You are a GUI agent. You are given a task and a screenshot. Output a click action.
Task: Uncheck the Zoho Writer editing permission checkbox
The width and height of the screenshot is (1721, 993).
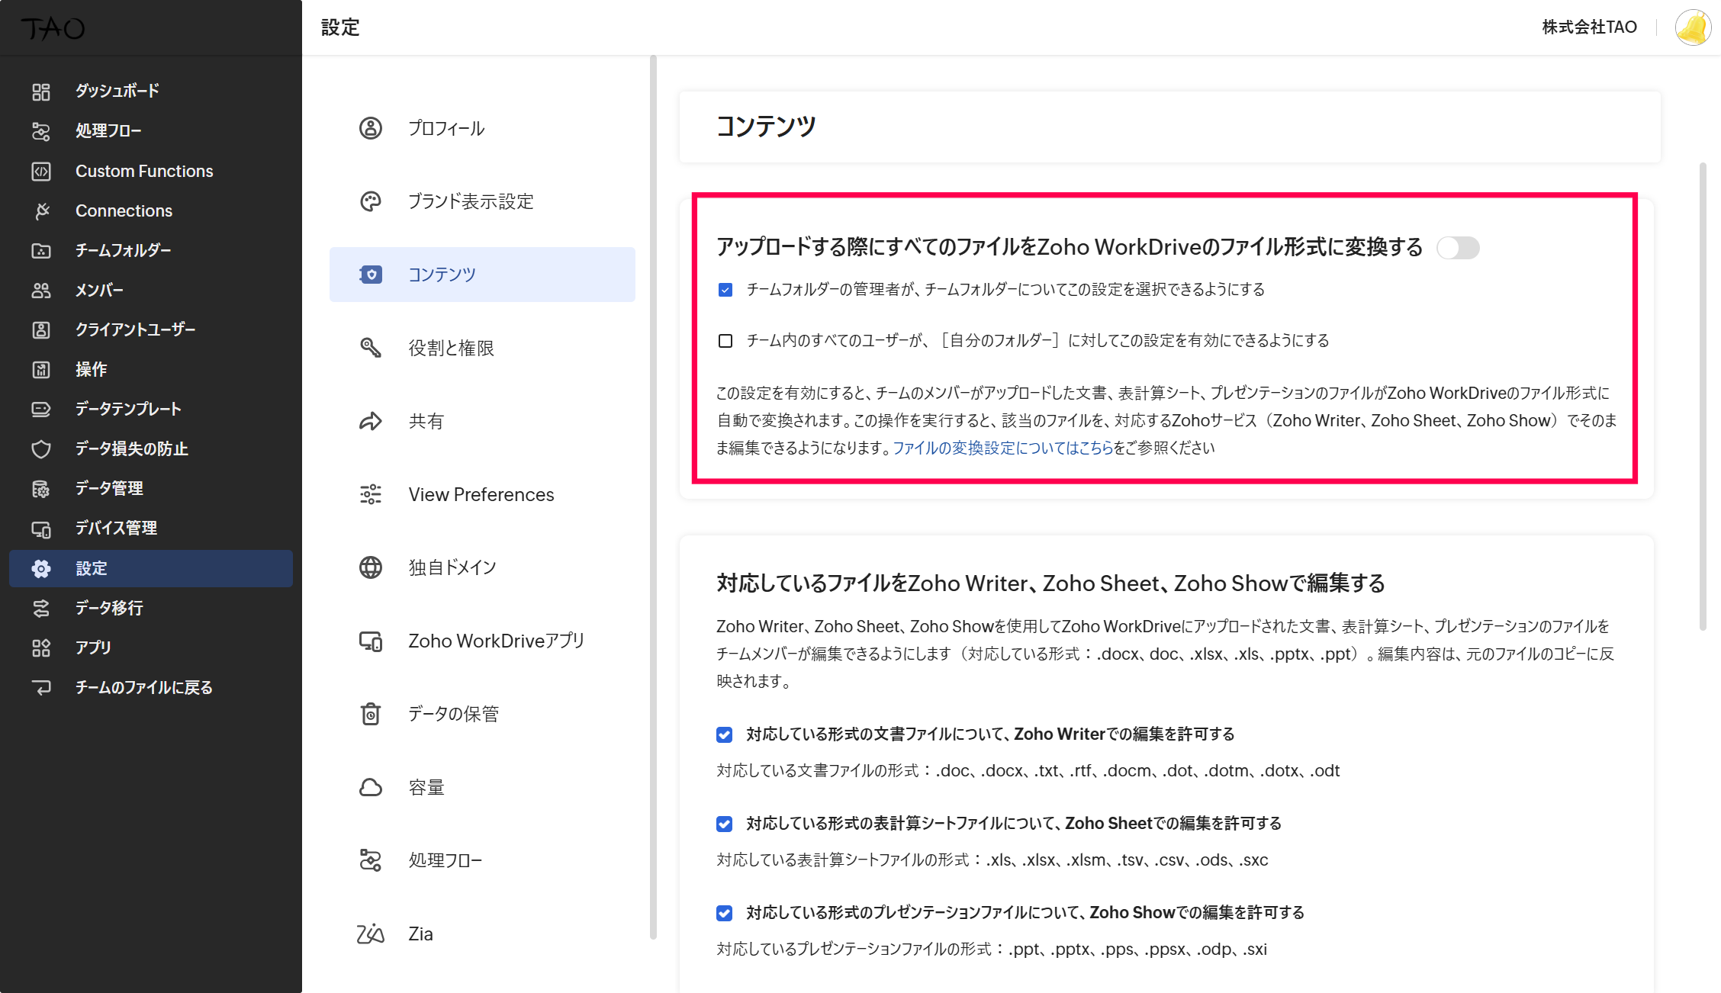tap(725, 734)
